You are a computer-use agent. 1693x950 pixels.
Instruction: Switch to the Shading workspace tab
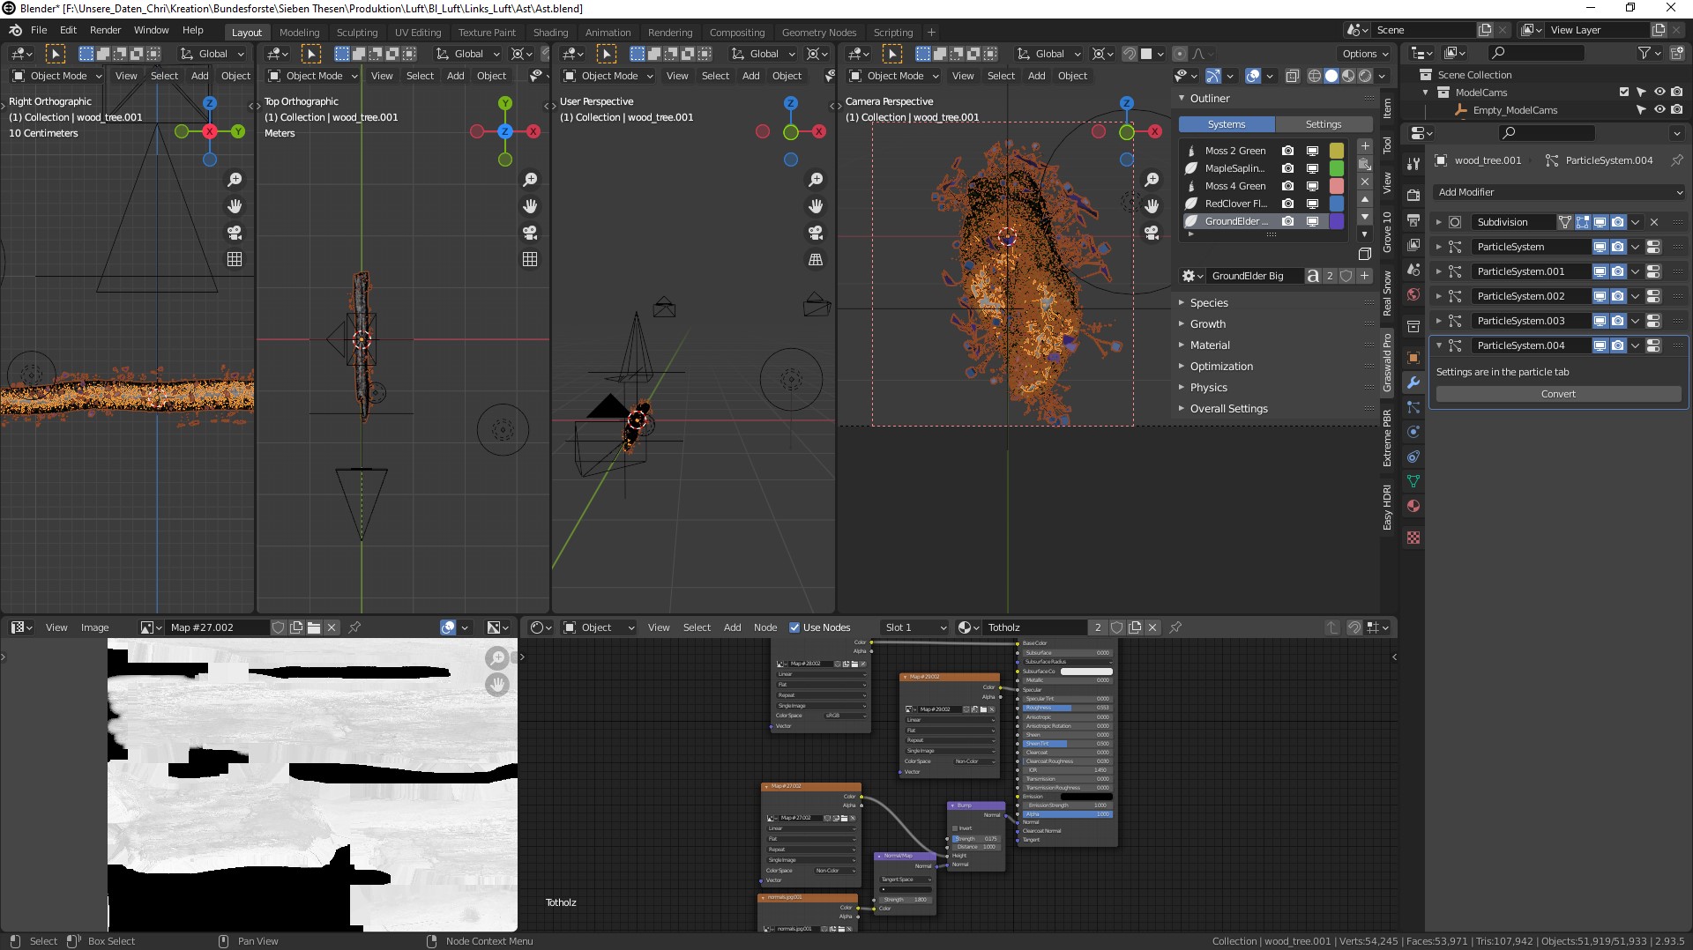click(x=550, y=32)
